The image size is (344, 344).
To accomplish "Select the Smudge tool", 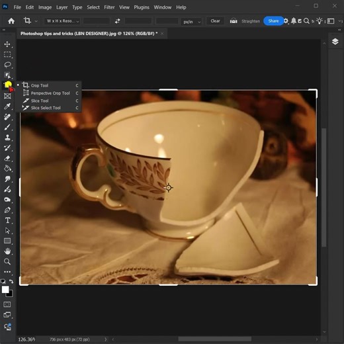I will pos(7,179).
